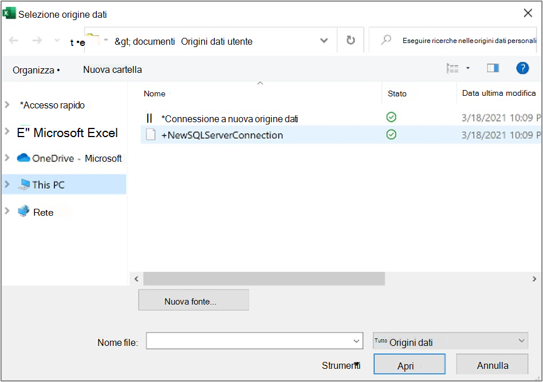
Task: Click the Annulla button
Action: 492,364
